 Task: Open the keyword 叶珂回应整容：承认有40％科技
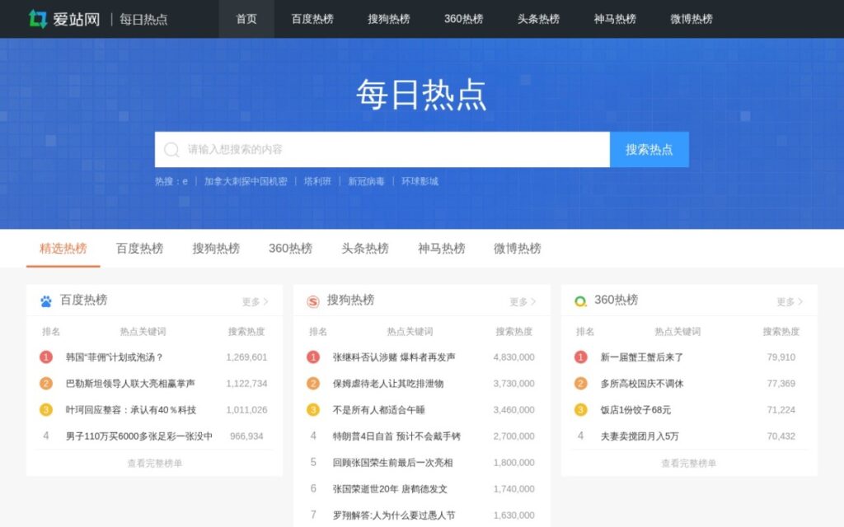coord(131,410)
